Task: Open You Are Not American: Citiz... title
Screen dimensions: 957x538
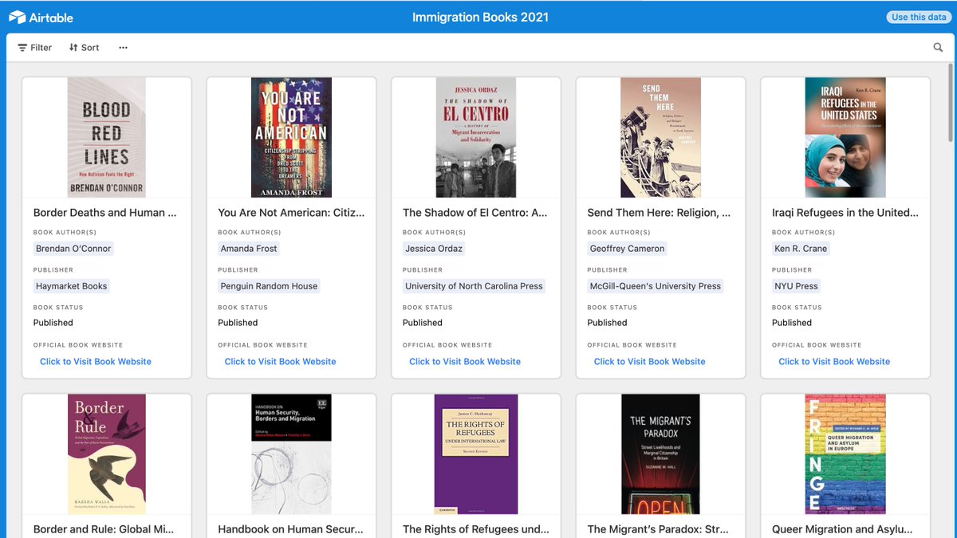Action: click(x=291, y=213)
